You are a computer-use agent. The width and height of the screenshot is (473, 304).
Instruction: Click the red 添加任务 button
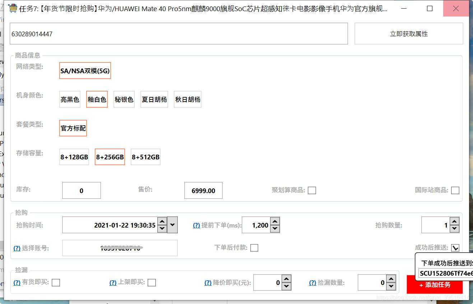[x=435, y=285]
